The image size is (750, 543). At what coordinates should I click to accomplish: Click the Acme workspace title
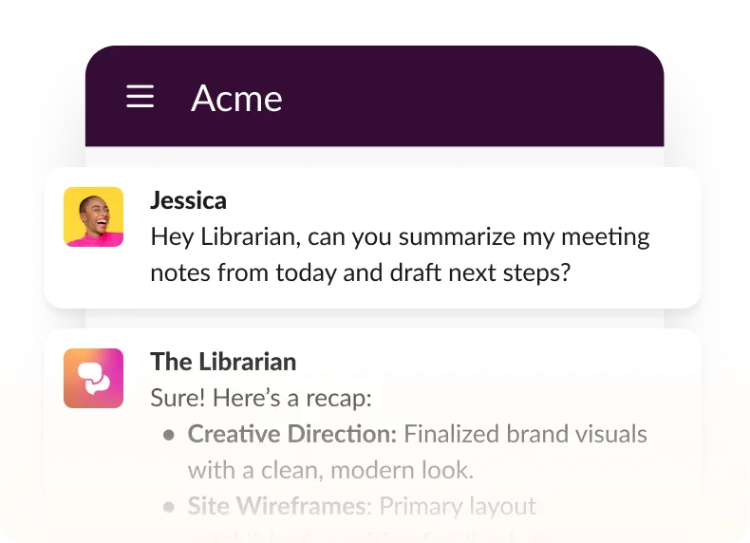click(x=236, y=98)
